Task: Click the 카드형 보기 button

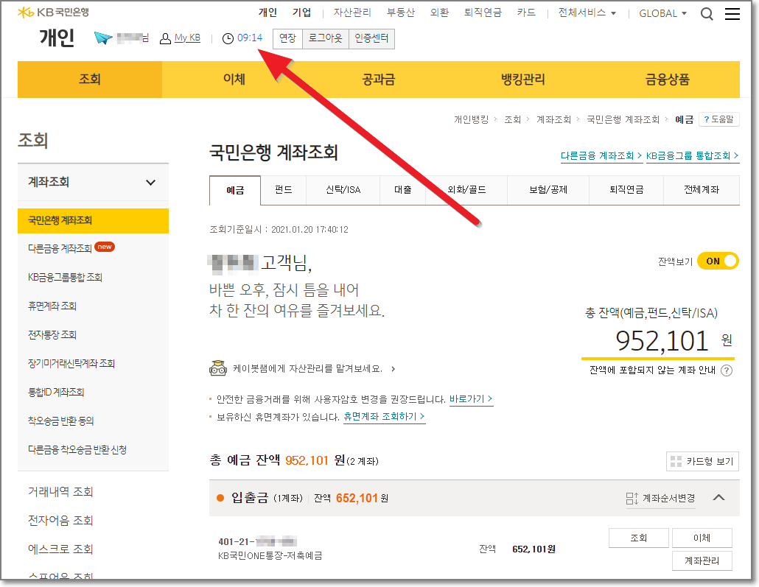Action: pos(702,461)
